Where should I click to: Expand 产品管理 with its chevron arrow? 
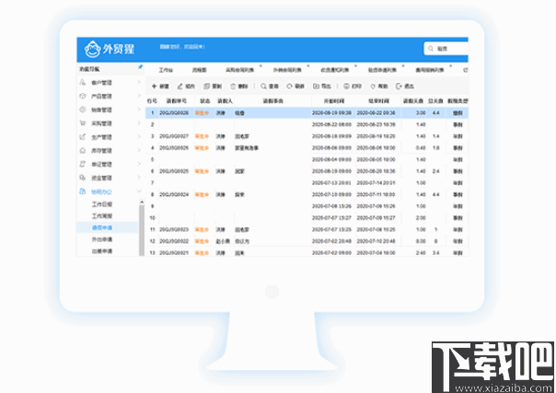pos(139,96)
